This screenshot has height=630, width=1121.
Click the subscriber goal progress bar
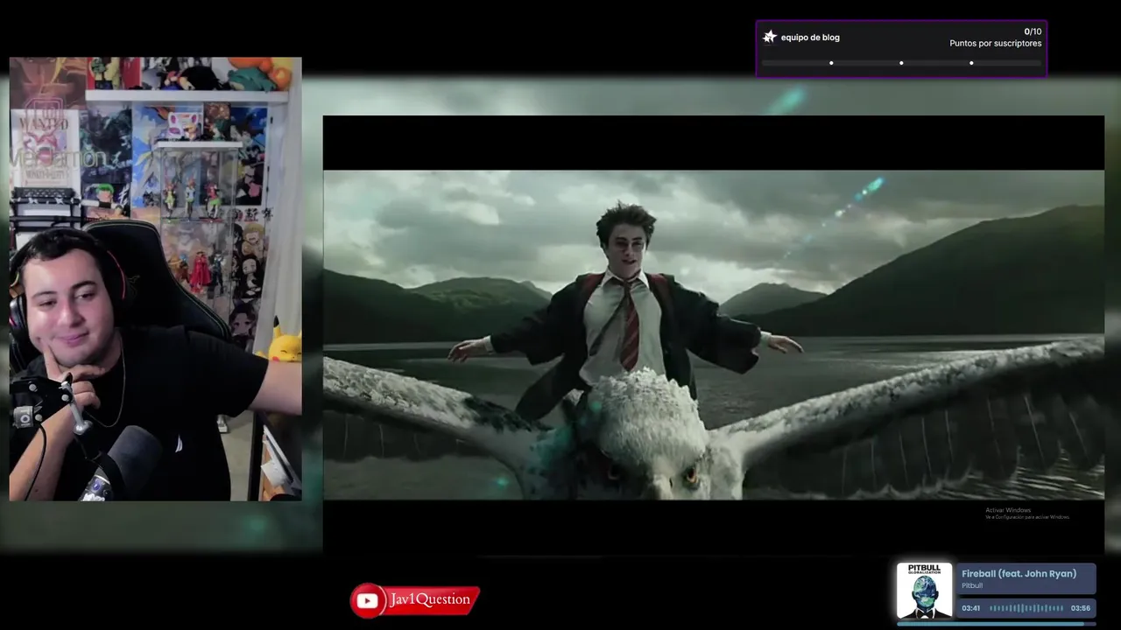(x=901, y=63)
